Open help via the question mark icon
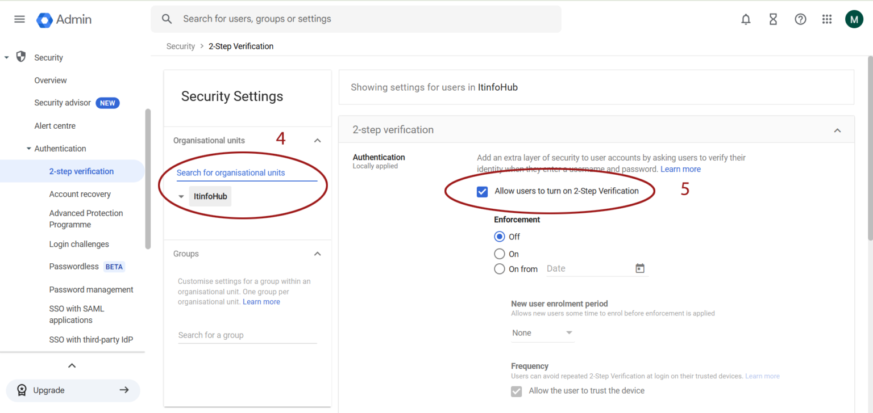This screenshot has width=873, height=413. [800, 19]
